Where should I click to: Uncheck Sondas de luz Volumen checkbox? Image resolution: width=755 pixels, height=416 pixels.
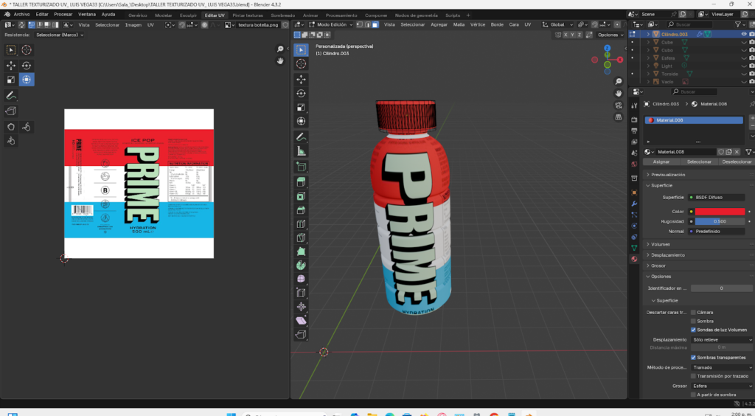(x=693, y=330)
